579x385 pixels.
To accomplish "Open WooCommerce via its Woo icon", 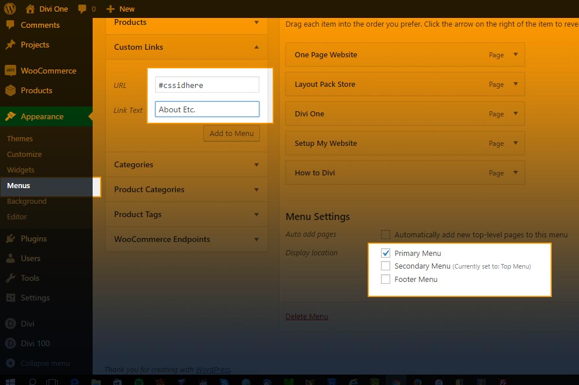I will [x=10, y=71].
